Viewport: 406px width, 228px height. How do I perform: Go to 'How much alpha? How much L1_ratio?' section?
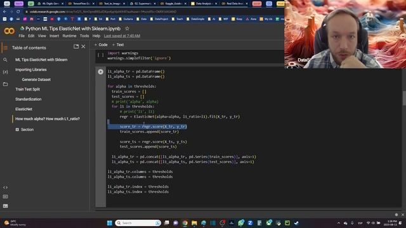(48, 119)
